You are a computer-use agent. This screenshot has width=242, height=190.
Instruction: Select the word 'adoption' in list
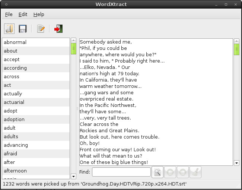click(36, 120)
